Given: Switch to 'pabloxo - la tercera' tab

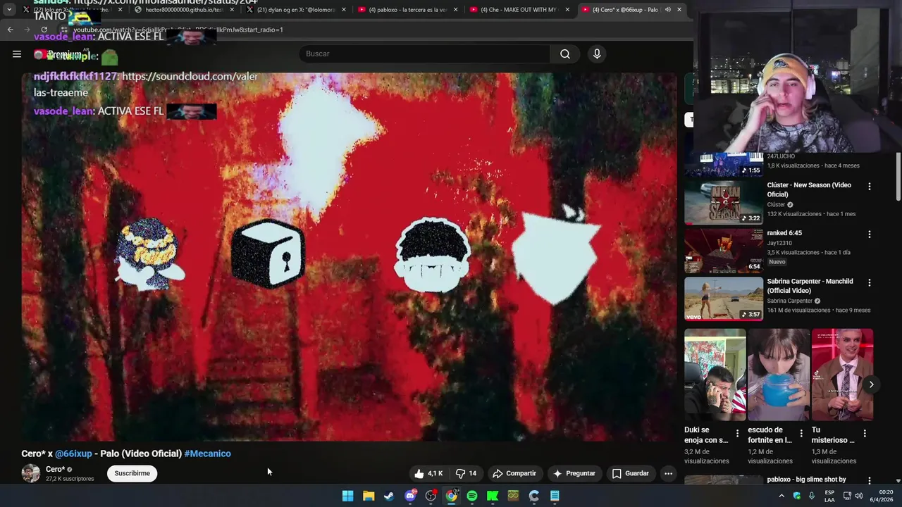Looking at the screenshot, I should [409, 10].
